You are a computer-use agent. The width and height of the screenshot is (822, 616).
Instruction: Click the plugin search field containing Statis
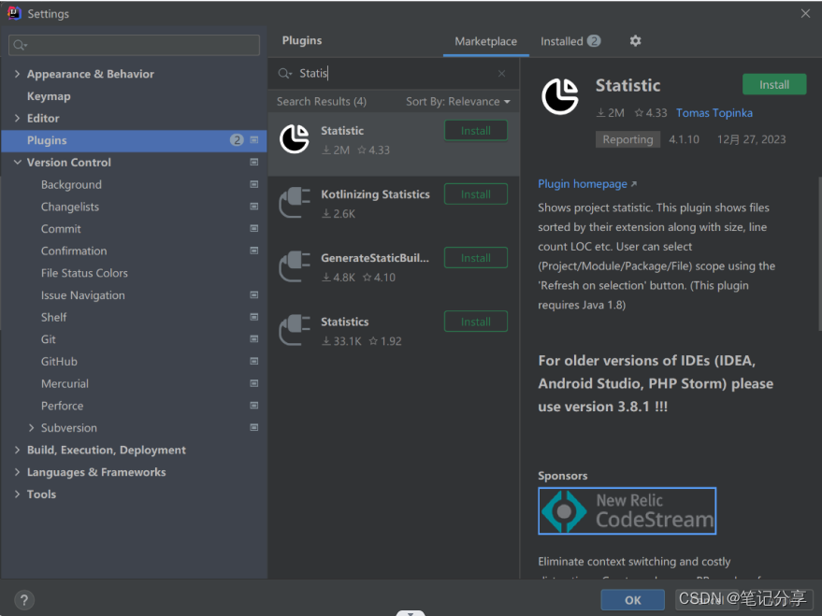(x=393, y=73)
